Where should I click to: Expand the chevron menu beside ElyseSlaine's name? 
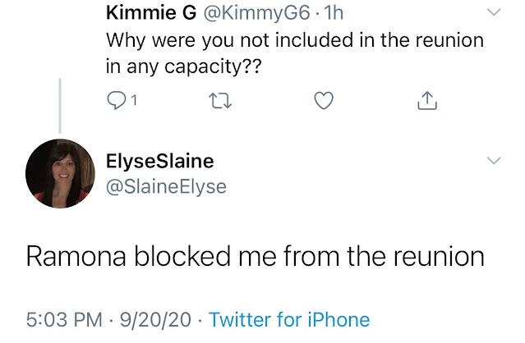pyautogui.click(x=493, y=160)
